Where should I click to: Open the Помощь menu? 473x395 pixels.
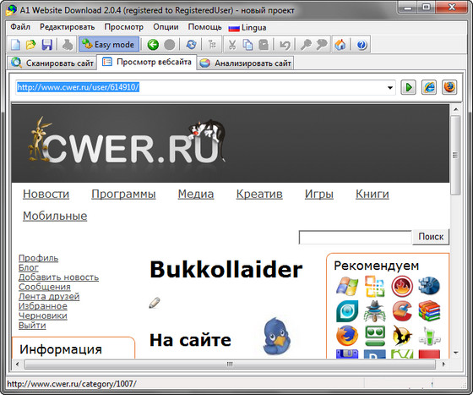(204, 27)
